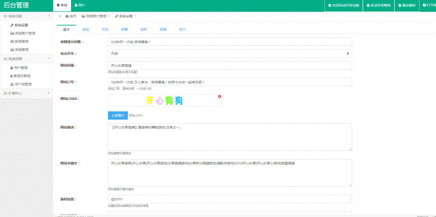436x217 pixels.
Task: Select the 用户 top navigation menu
Action: click(x=80, y=5)
